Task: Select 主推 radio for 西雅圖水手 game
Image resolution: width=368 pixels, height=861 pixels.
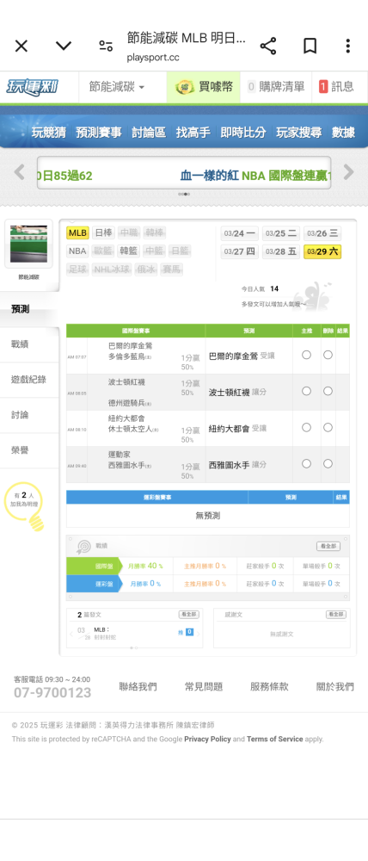Action: click(x=307, y=463)
